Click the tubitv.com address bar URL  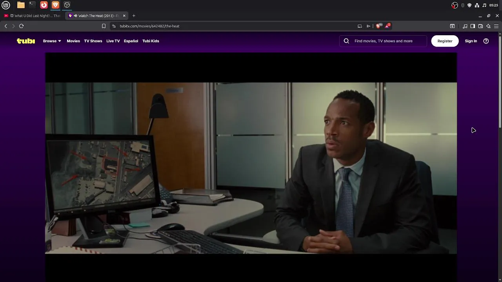(x=149, y=26)
